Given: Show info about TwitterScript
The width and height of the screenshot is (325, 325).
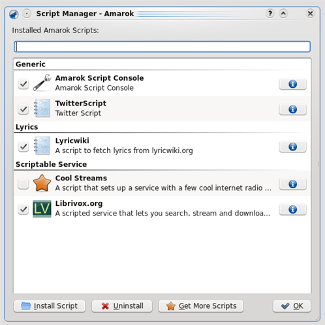Looking at the screenshot, I should click(292, 109).
